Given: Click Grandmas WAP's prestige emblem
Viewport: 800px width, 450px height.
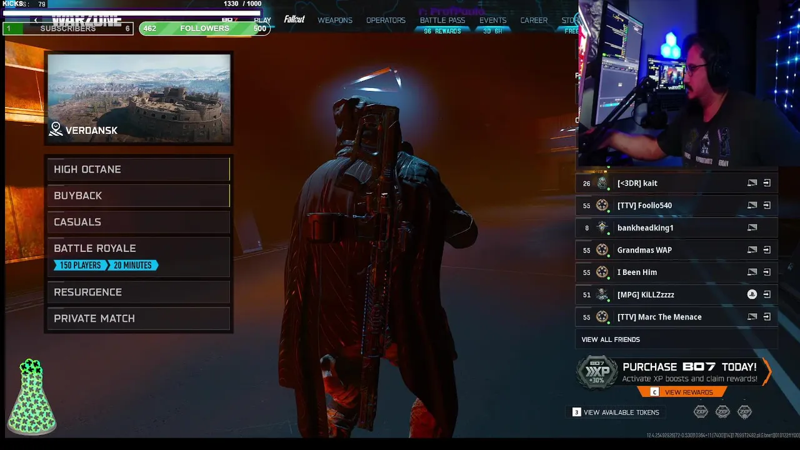Looking at the screenshot, I should [x=602, y=250].
